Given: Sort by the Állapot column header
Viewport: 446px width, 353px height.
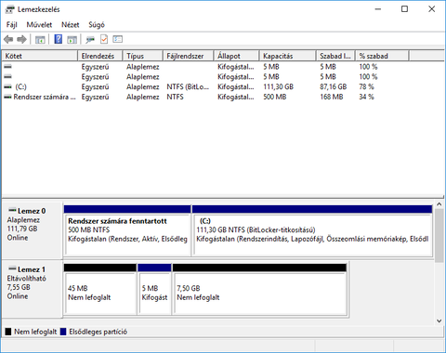Looking at the screenshot, I should tap(236, 56).
